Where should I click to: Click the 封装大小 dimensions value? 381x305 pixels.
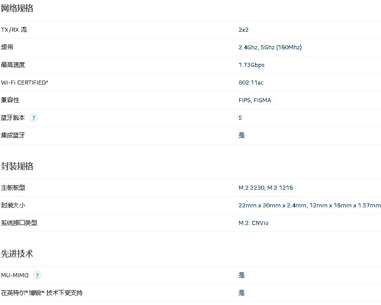pyautogui.click(x=309, y=205)
